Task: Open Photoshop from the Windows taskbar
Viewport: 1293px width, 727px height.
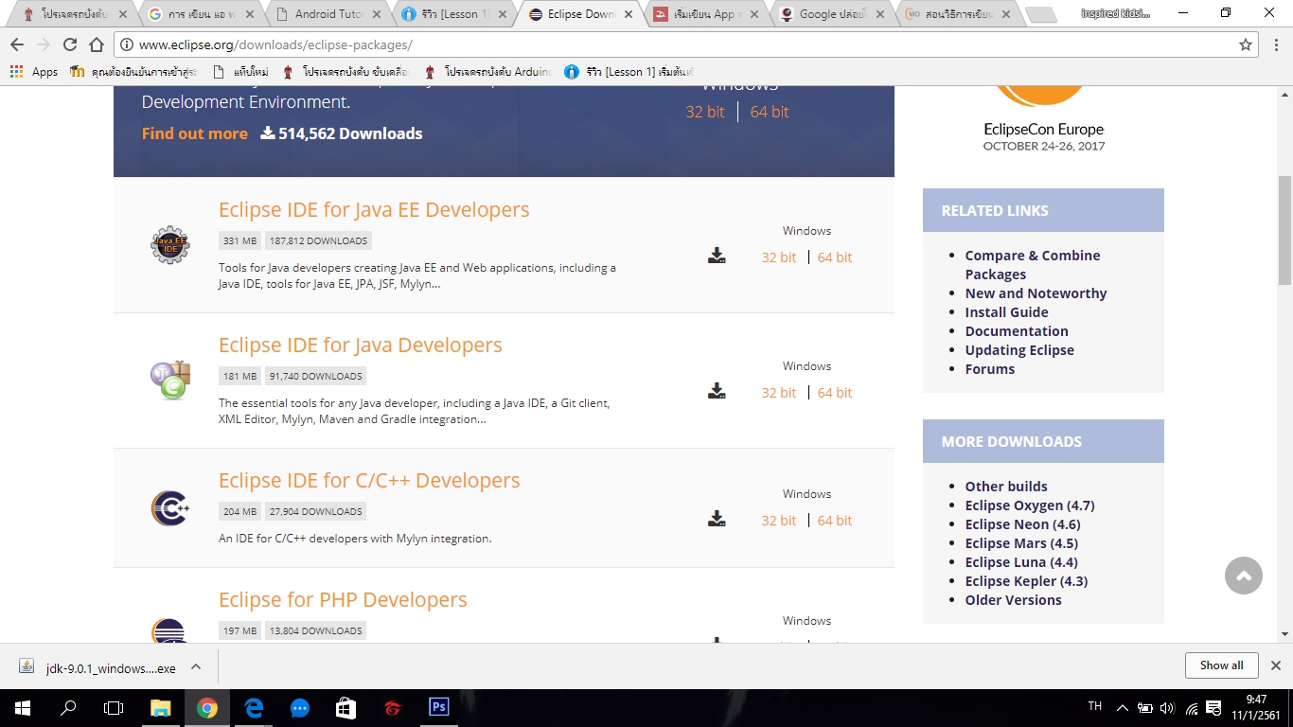Action: tap(438, 707)
